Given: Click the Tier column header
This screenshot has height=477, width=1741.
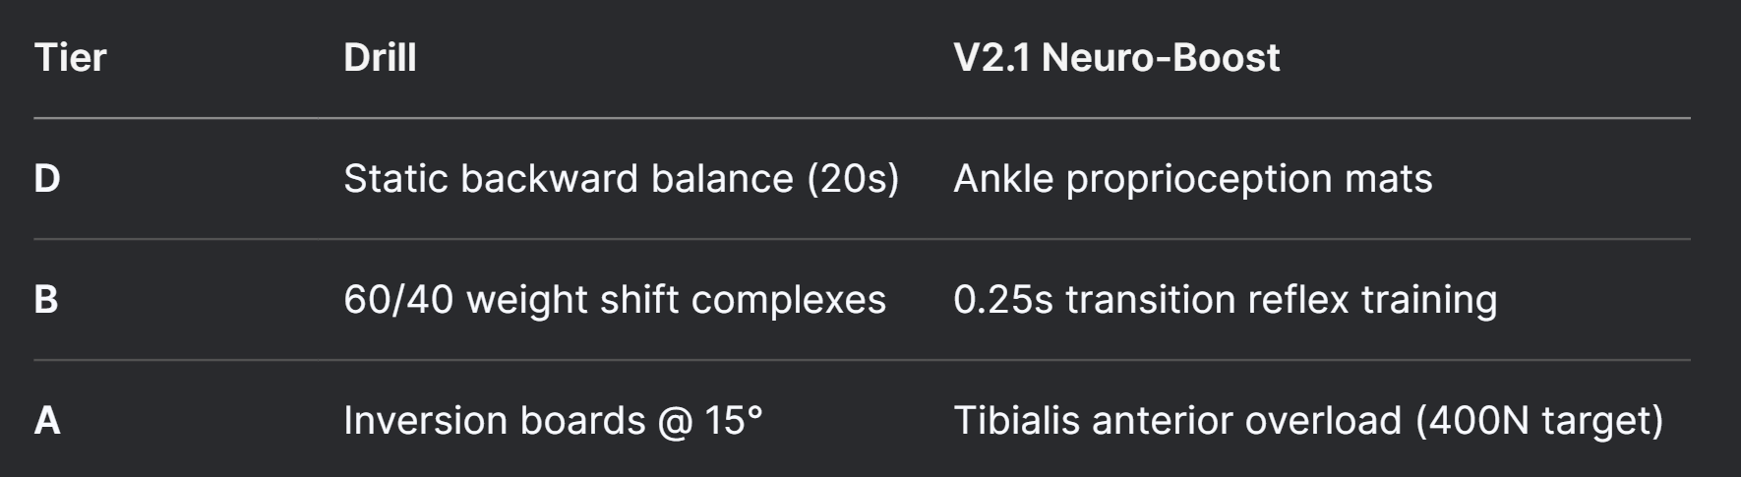Looking at the screenshot, I should [x=70, y=58].
